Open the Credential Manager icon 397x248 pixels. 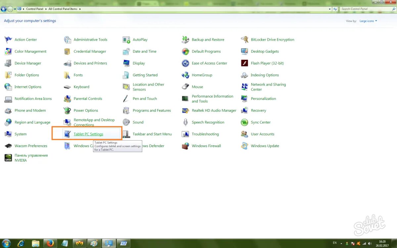pos(67,52)
